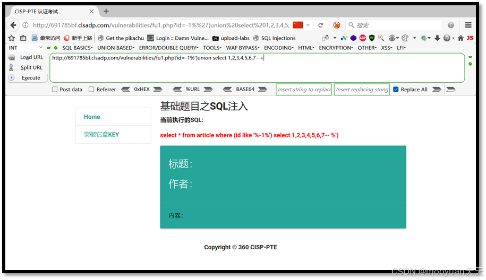The image size is (486, 280).
Task: Click the China flag icon in address bar
Action: pyautogui.click(x=298, y=25)
